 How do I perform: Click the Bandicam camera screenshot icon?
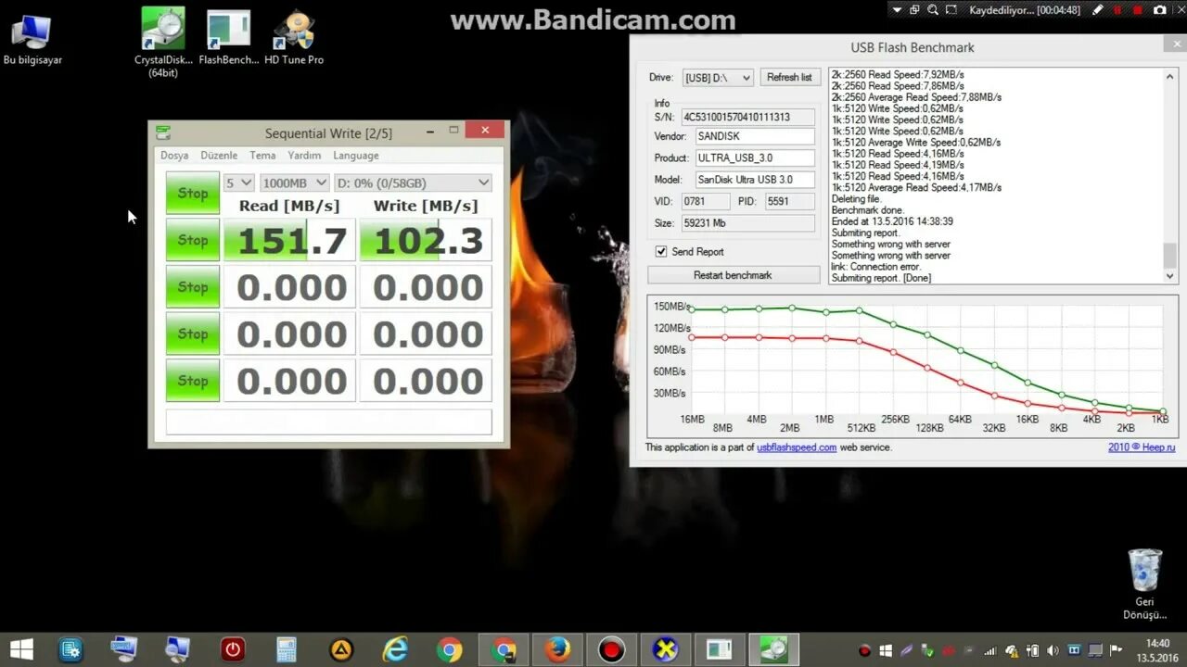click(1160, 10)
